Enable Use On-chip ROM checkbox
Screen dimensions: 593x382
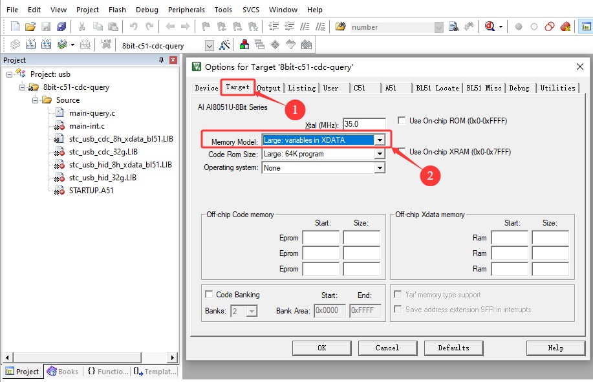click(x=402, y=121)
